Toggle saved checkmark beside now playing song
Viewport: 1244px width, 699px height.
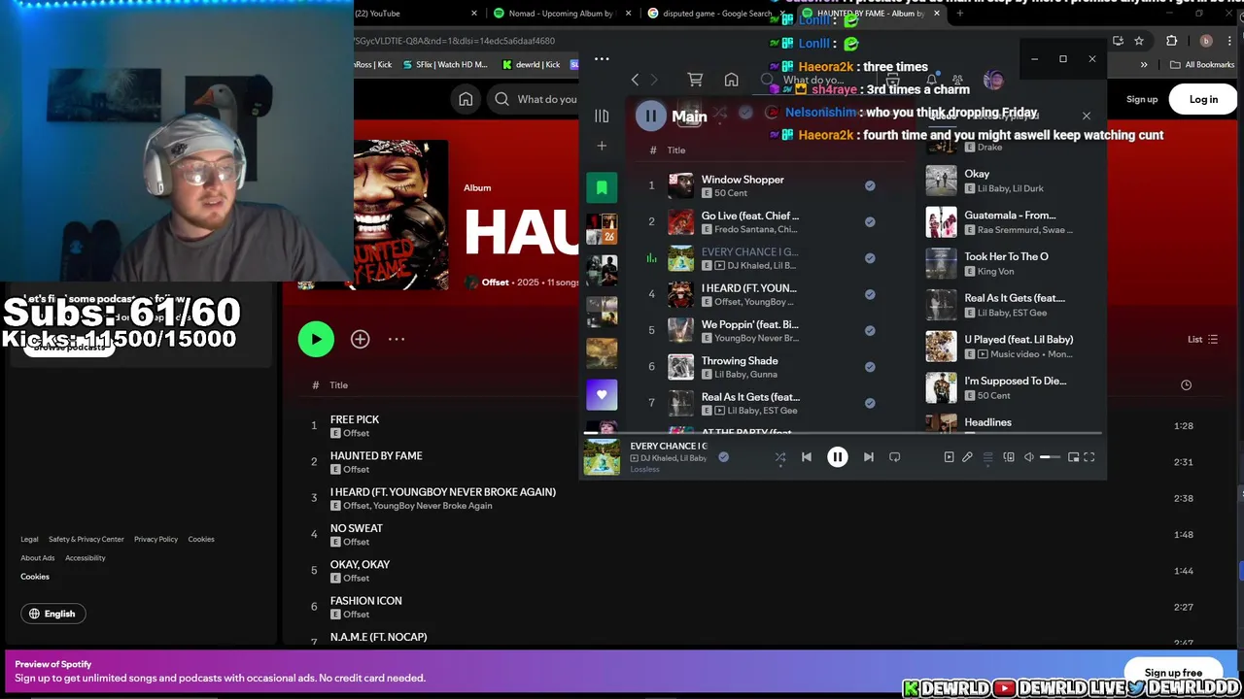tap(723, 457)
